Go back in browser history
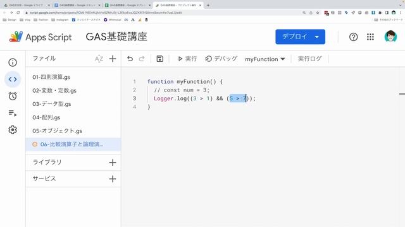The width and height of the screenshot is (405, 227). [x=4, y=13]
